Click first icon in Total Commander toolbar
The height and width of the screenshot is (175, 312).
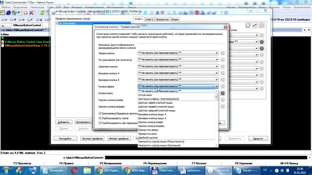click(x=2, y=13)
